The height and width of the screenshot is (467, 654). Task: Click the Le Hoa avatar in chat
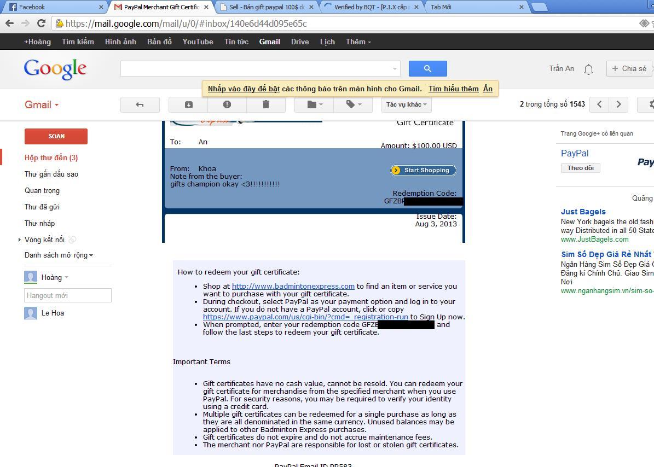[31, 313]
